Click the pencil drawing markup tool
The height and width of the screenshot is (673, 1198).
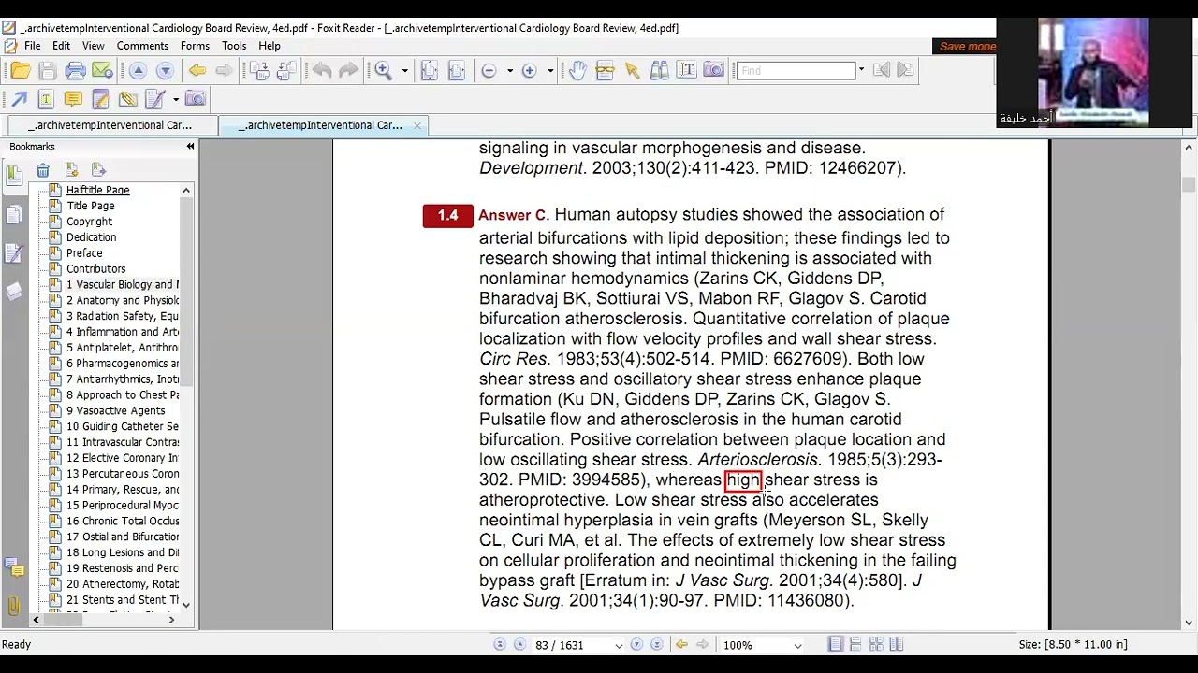pos(155,99)
